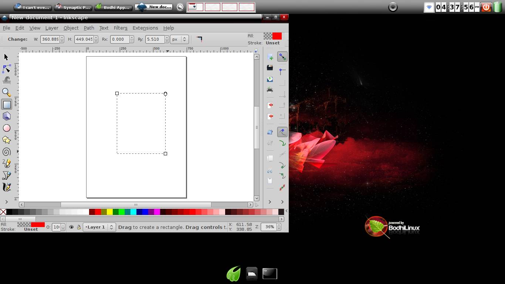Image resolution: width=505 pixels, height=284 pixels.
Task: Click the Print document icon
Action: [x=270, y=89]
